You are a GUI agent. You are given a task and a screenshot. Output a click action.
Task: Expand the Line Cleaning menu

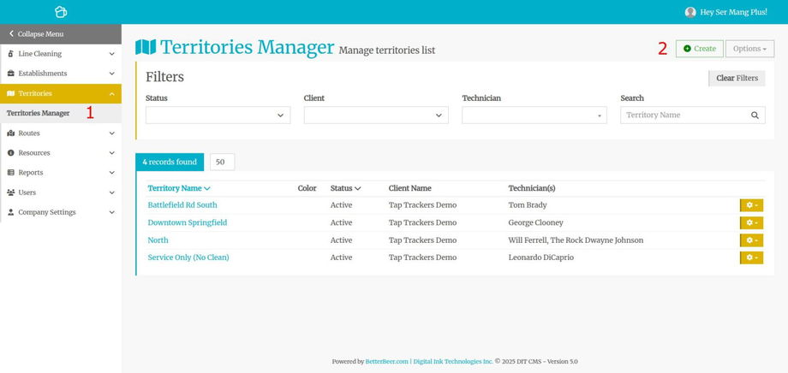coord(60,54)
